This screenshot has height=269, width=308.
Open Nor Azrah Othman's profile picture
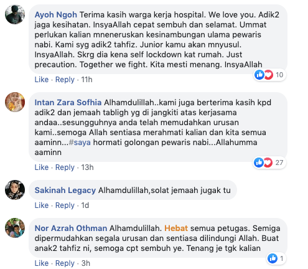point(15,228)
